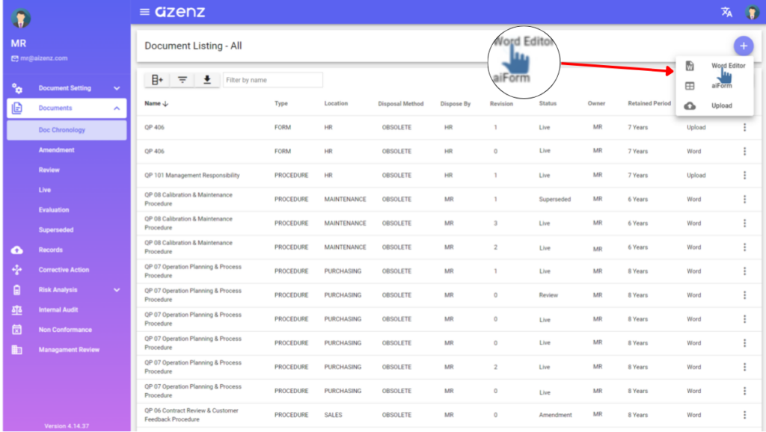This screenshot has height=432, width=766.
Task: Click the add column icon button
Action: click(157, 80)
